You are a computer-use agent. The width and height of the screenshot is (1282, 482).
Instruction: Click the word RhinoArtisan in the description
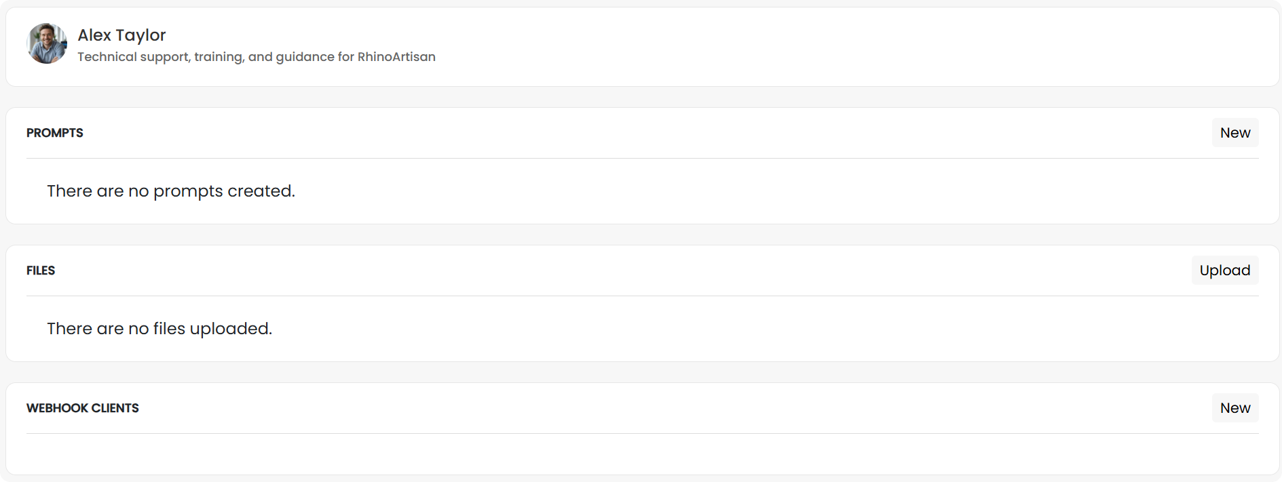pos(396,57)
